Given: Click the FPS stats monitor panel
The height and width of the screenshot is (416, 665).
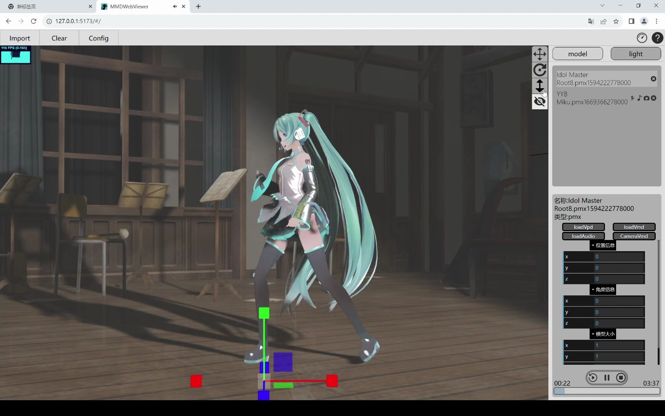Looking at the screenshot, I should pos(15,55).
